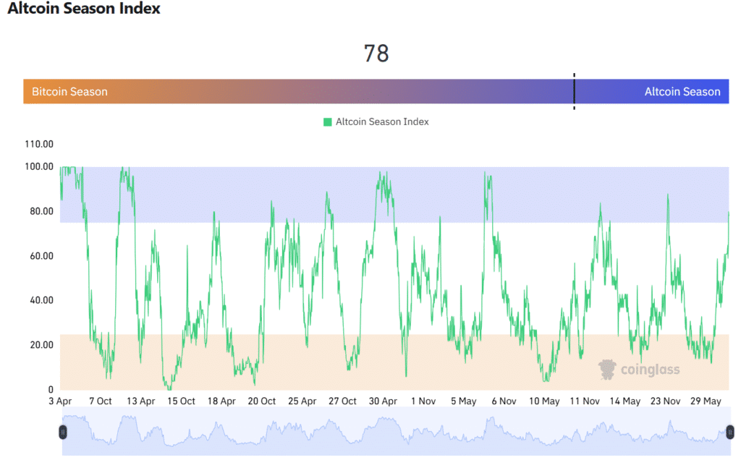
Task: Click the mini overview chart in range selector
Action: click(x=394, y=433)
